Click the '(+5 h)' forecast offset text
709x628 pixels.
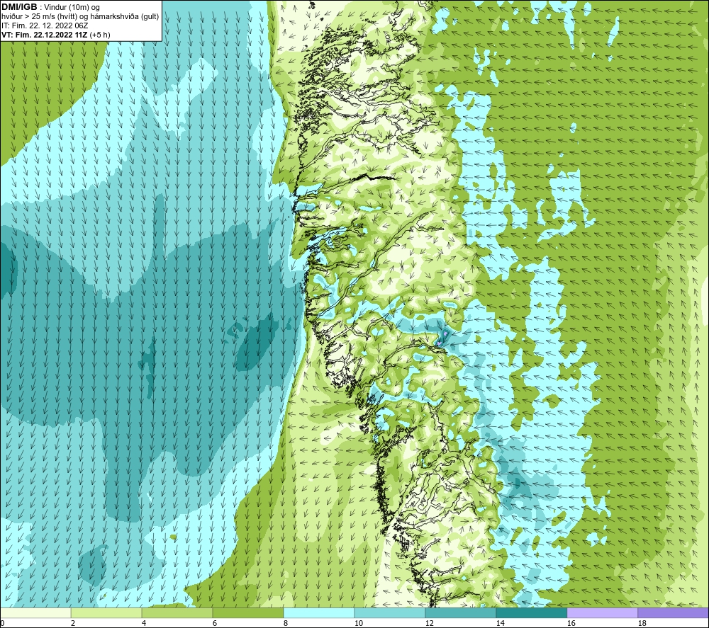(x=100, y=35)
